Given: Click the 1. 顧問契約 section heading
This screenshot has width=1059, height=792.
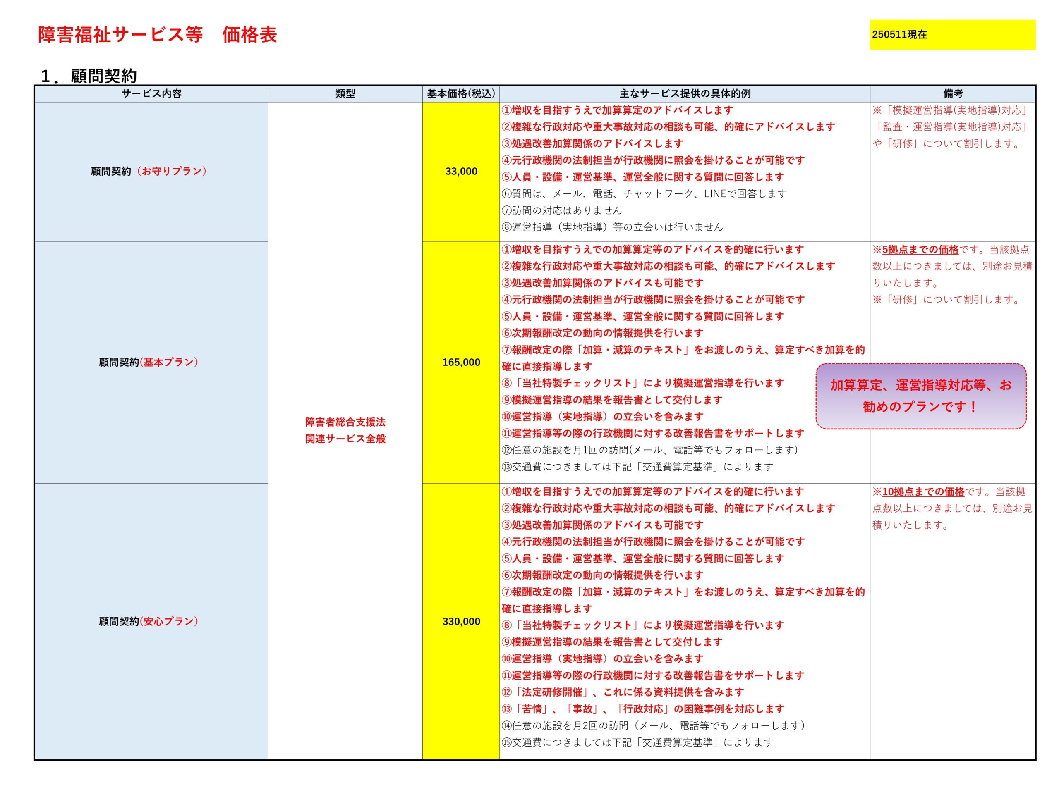Looking at the screenshot, I should click(89, 76).
